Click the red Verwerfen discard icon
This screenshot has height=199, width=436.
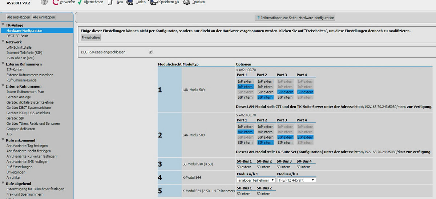point(55,2)
